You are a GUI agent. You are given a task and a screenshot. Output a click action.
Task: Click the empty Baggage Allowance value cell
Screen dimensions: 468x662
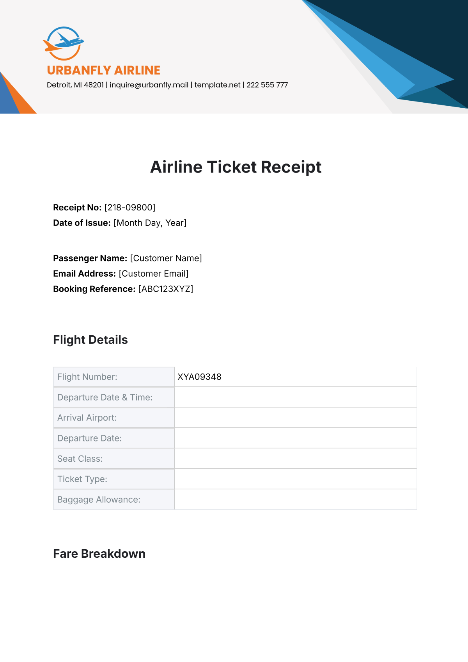(x=295, y=500)
